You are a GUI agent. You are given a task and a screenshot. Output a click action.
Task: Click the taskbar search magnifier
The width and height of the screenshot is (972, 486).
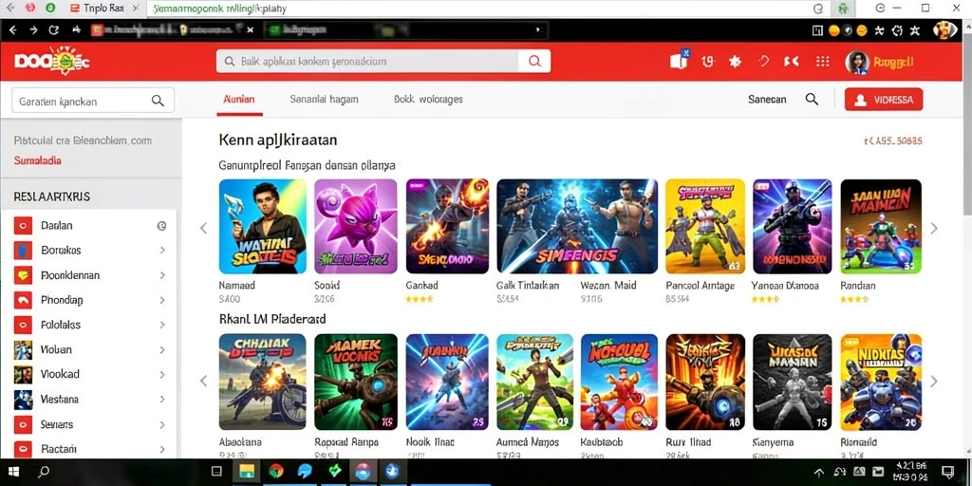pyautogui.click(x=44, y=472)
